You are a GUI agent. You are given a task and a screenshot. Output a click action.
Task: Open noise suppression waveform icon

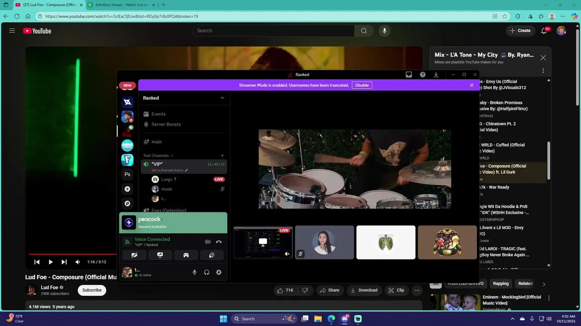207,242
